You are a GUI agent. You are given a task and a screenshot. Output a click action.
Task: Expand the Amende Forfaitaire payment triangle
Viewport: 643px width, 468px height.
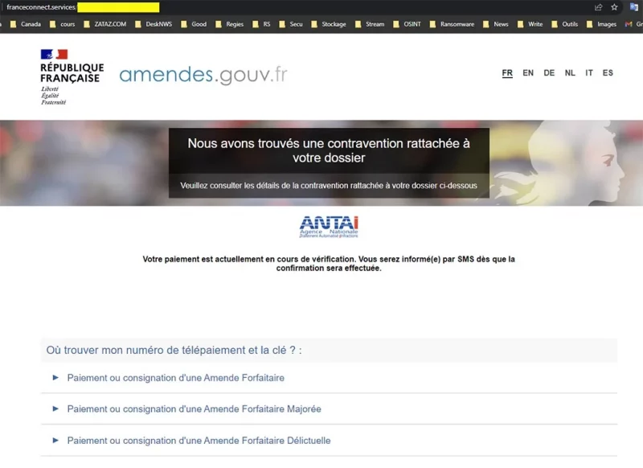(x=55, y=377)
